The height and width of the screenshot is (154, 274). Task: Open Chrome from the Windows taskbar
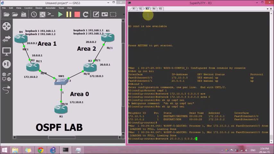[40, 150]
